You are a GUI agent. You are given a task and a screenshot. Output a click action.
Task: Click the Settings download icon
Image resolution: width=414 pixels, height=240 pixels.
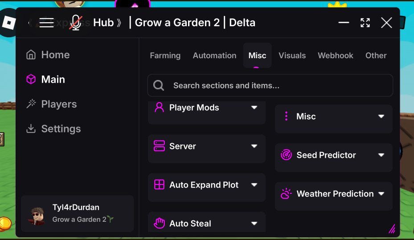[31, 128]
